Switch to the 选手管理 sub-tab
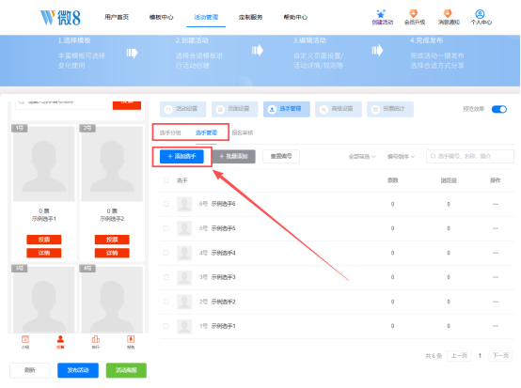The width and height of the screenshot is (521, 388). pyautogui.click(x=206, y=132)
